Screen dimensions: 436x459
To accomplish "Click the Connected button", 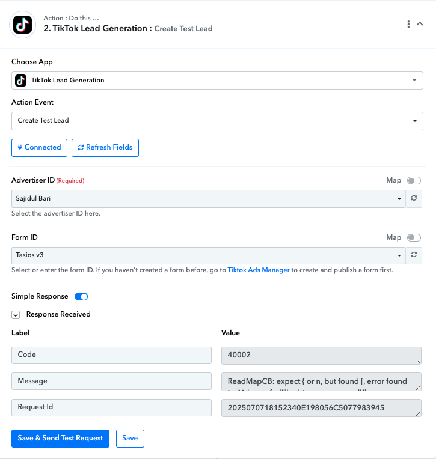I will click(x=39, y=148).
